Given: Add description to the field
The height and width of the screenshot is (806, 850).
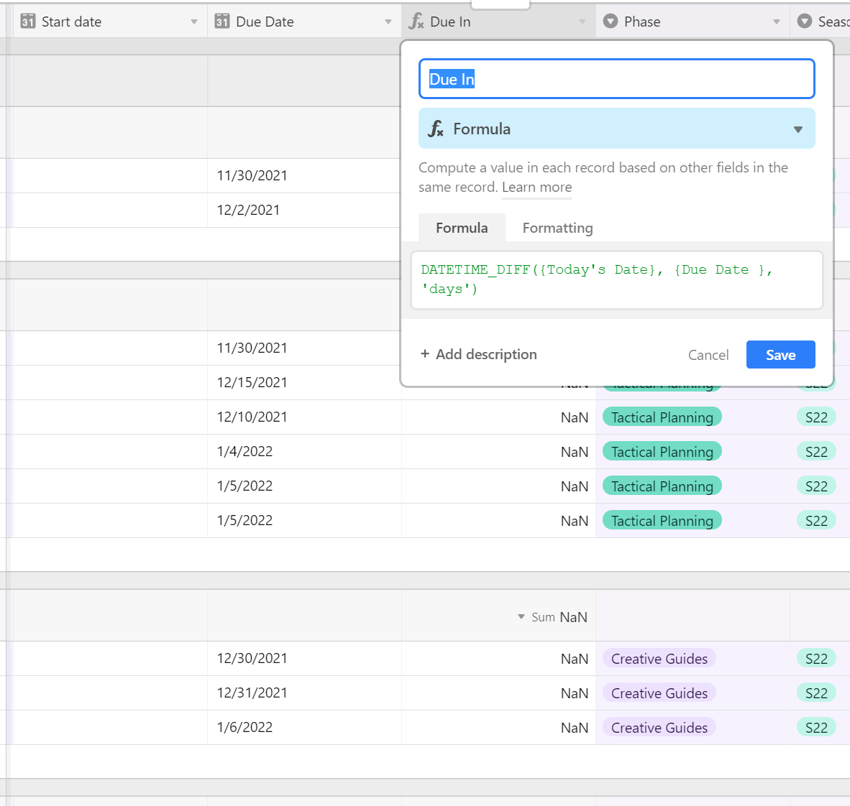Looking at the screenshot, I should (x=479, y=354).
